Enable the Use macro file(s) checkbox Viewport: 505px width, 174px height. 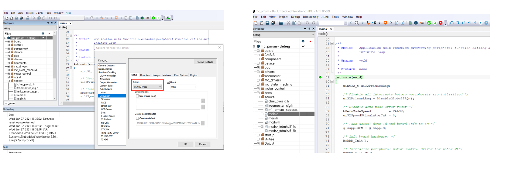pyautogui.click(x=137, y=96)
